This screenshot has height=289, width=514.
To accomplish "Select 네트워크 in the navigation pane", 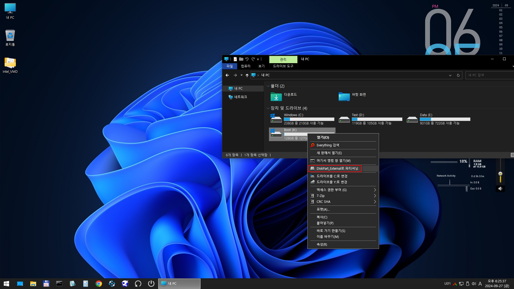I will [243, 97].
